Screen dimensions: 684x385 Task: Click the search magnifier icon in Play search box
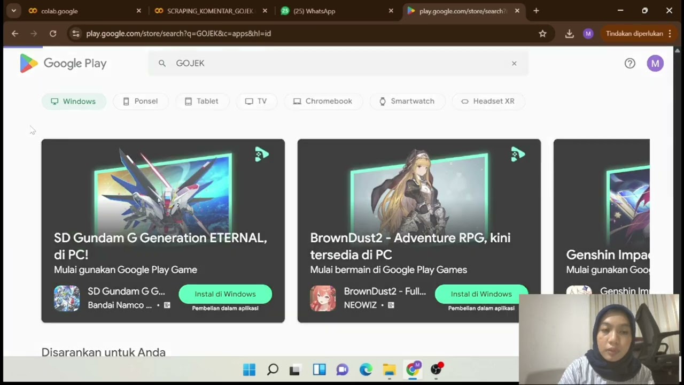(x=162, y=63)
